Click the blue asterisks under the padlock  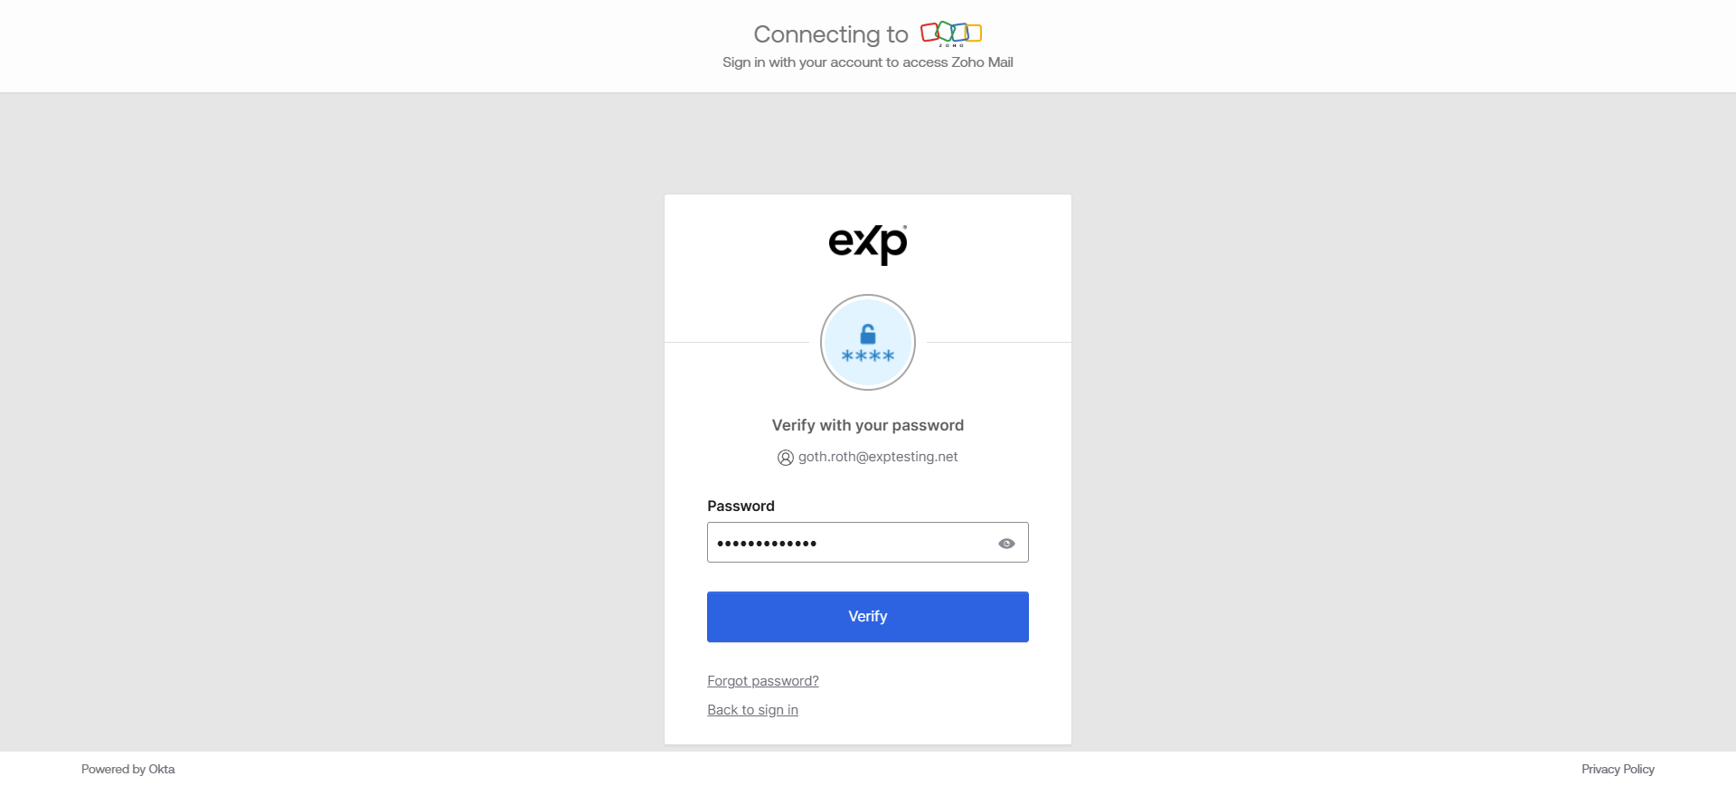point(868,356)
